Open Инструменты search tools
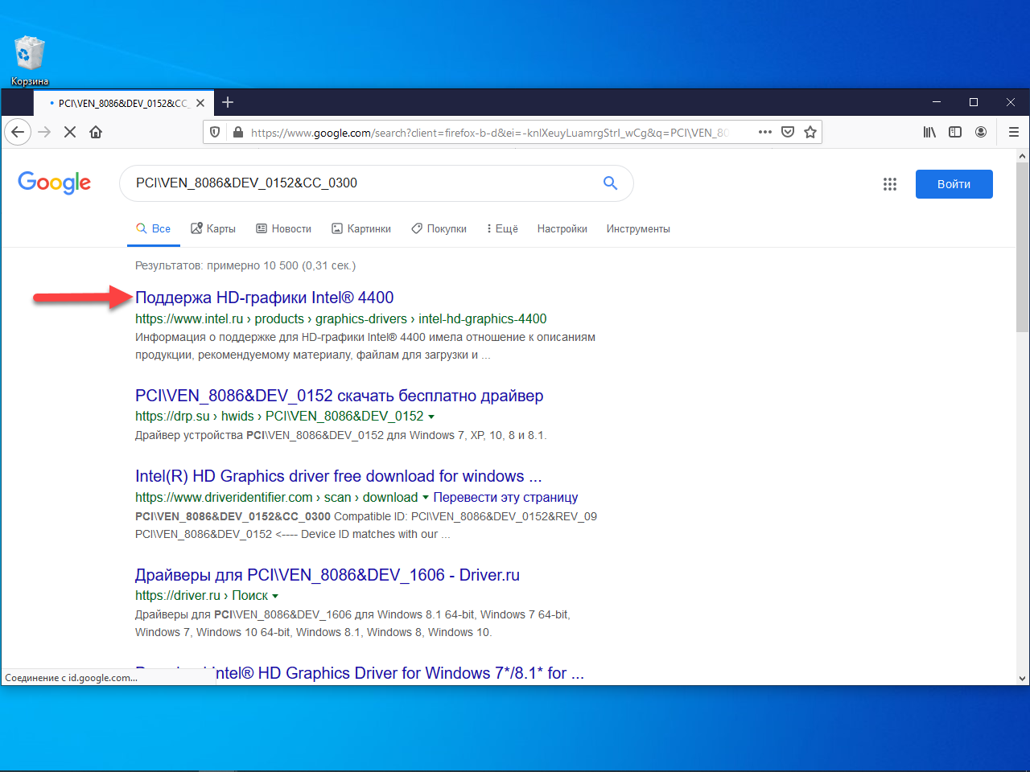This screenshot has height=772, width=1030. click(638, 229)
